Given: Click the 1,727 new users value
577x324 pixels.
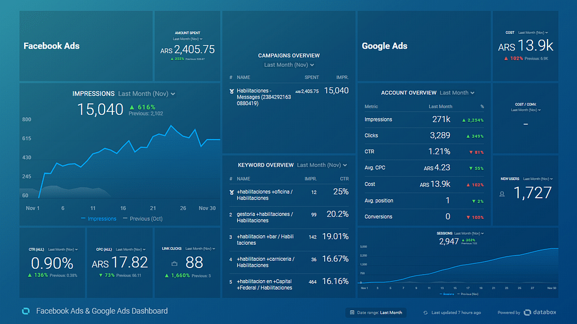Looking at the screenshot, I should click(533, 193).
